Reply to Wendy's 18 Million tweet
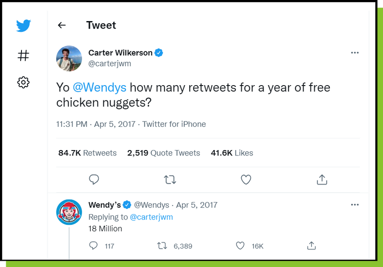The image size is (383, 267). 94,245
